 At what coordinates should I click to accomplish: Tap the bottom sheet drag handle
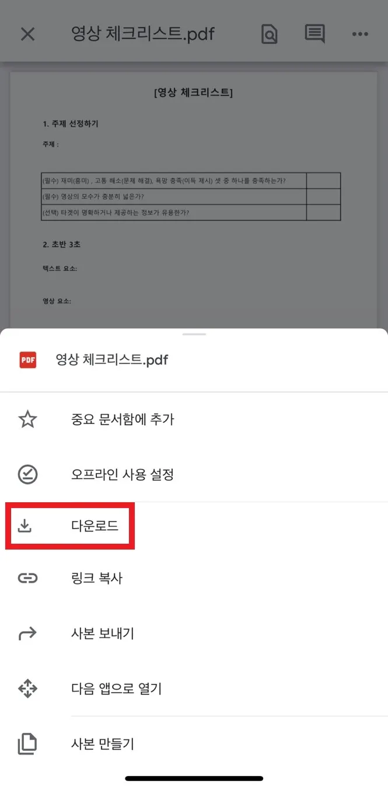(194, 334)
